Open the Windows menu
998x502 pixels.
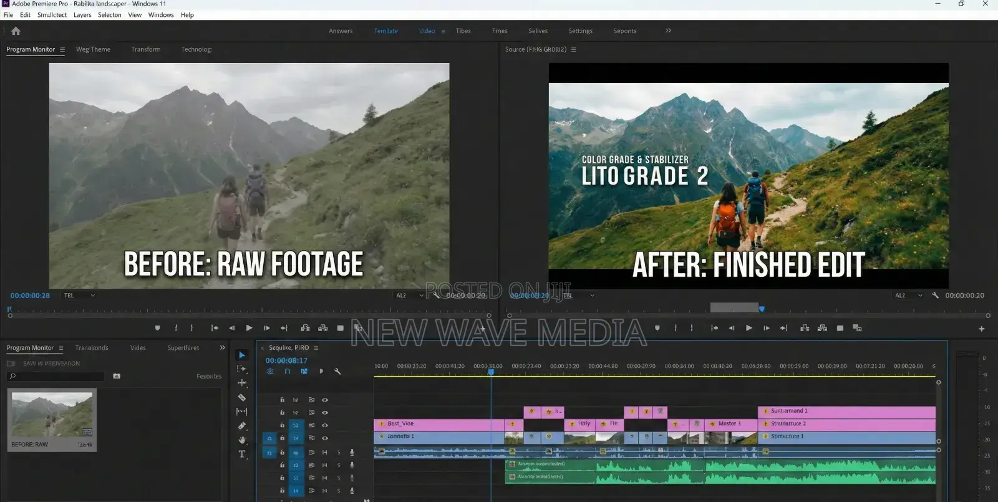161,15
